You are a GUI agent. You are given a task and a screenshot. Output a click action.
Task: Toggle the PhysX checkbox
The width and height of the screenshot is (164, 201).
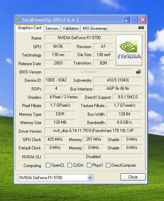(89, 165)
